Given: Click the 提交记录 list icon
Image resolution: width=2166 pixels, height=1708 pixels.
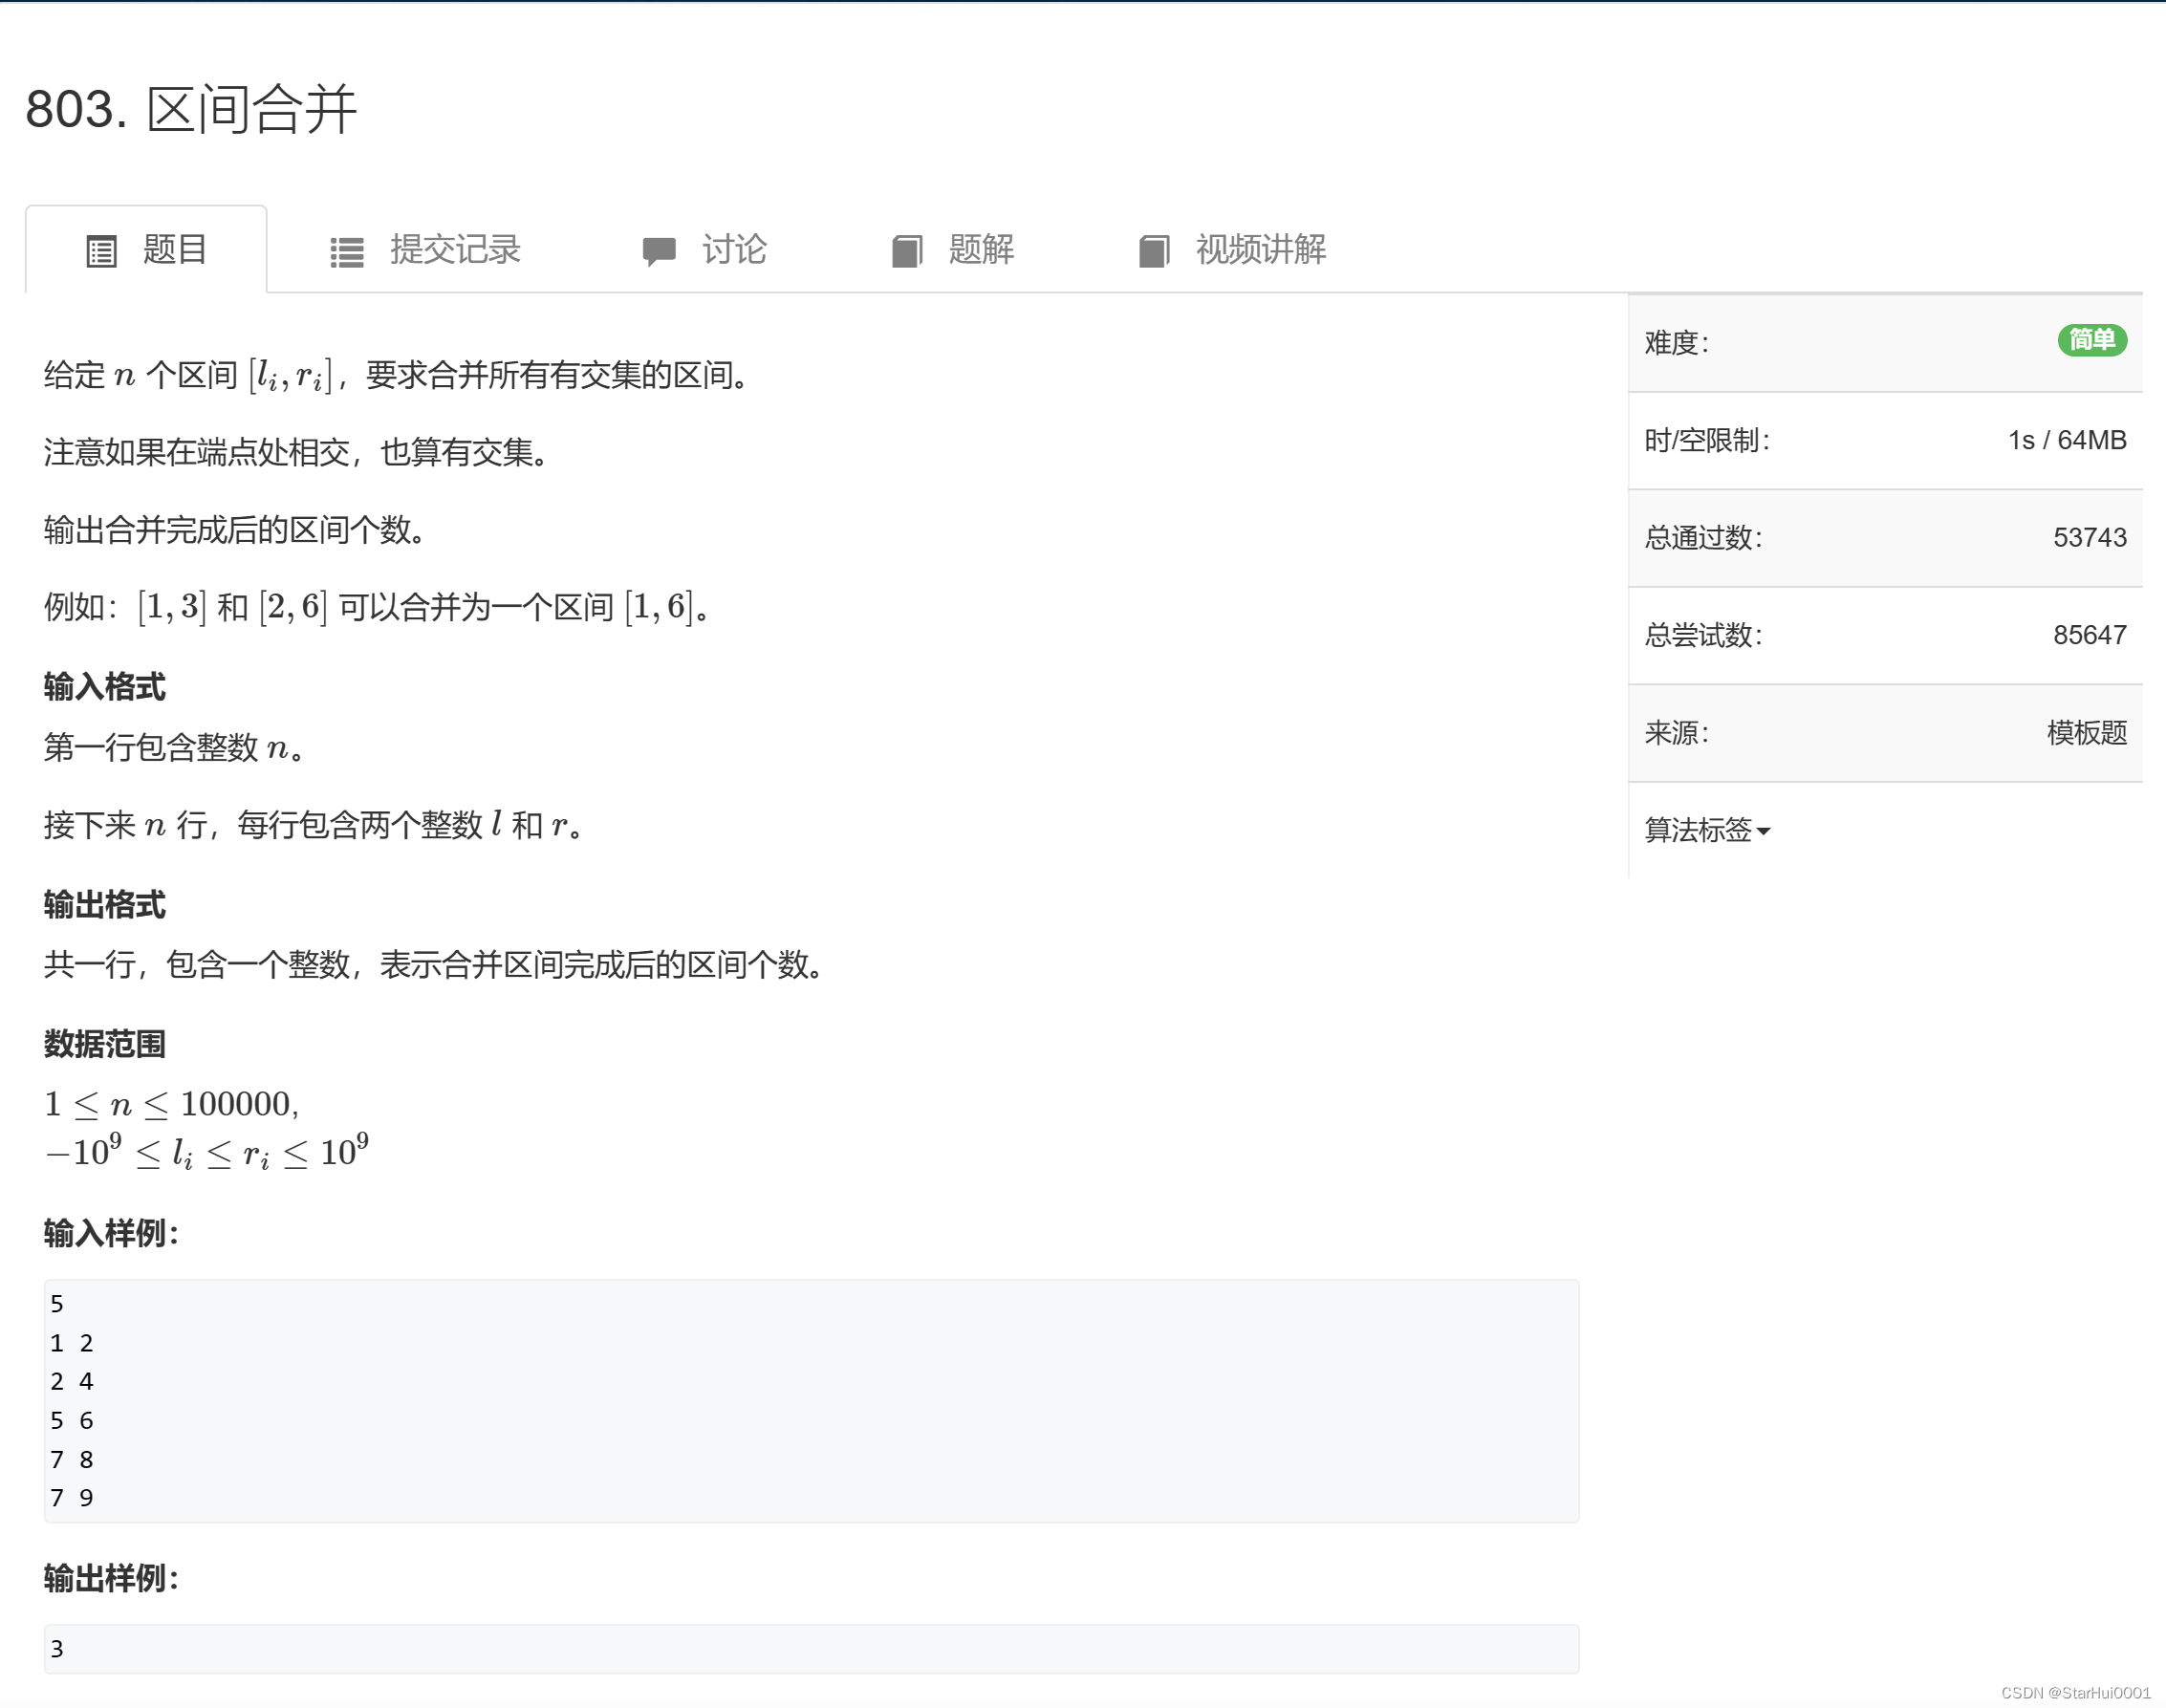Looking at the screenshot, I should click(346, 251).
